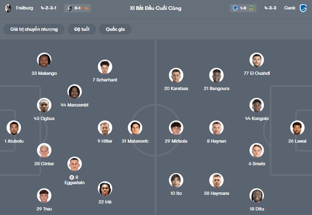Click Höler's player avatar
The image size is (312, 215).
pos(105,128)
